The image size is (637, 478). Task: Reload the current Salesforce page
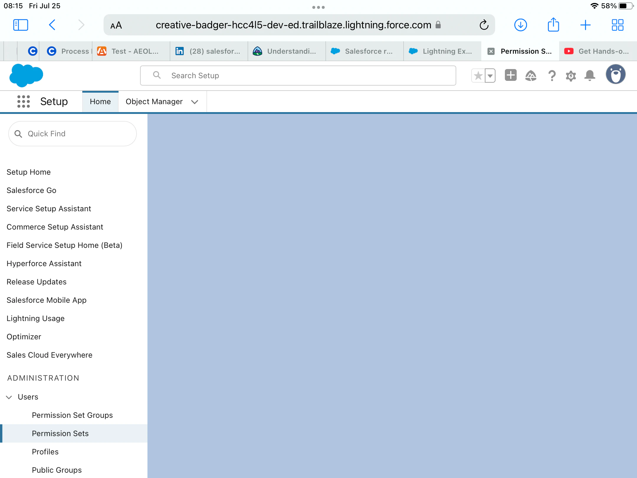pyautogui.click(x=484, y=25)
